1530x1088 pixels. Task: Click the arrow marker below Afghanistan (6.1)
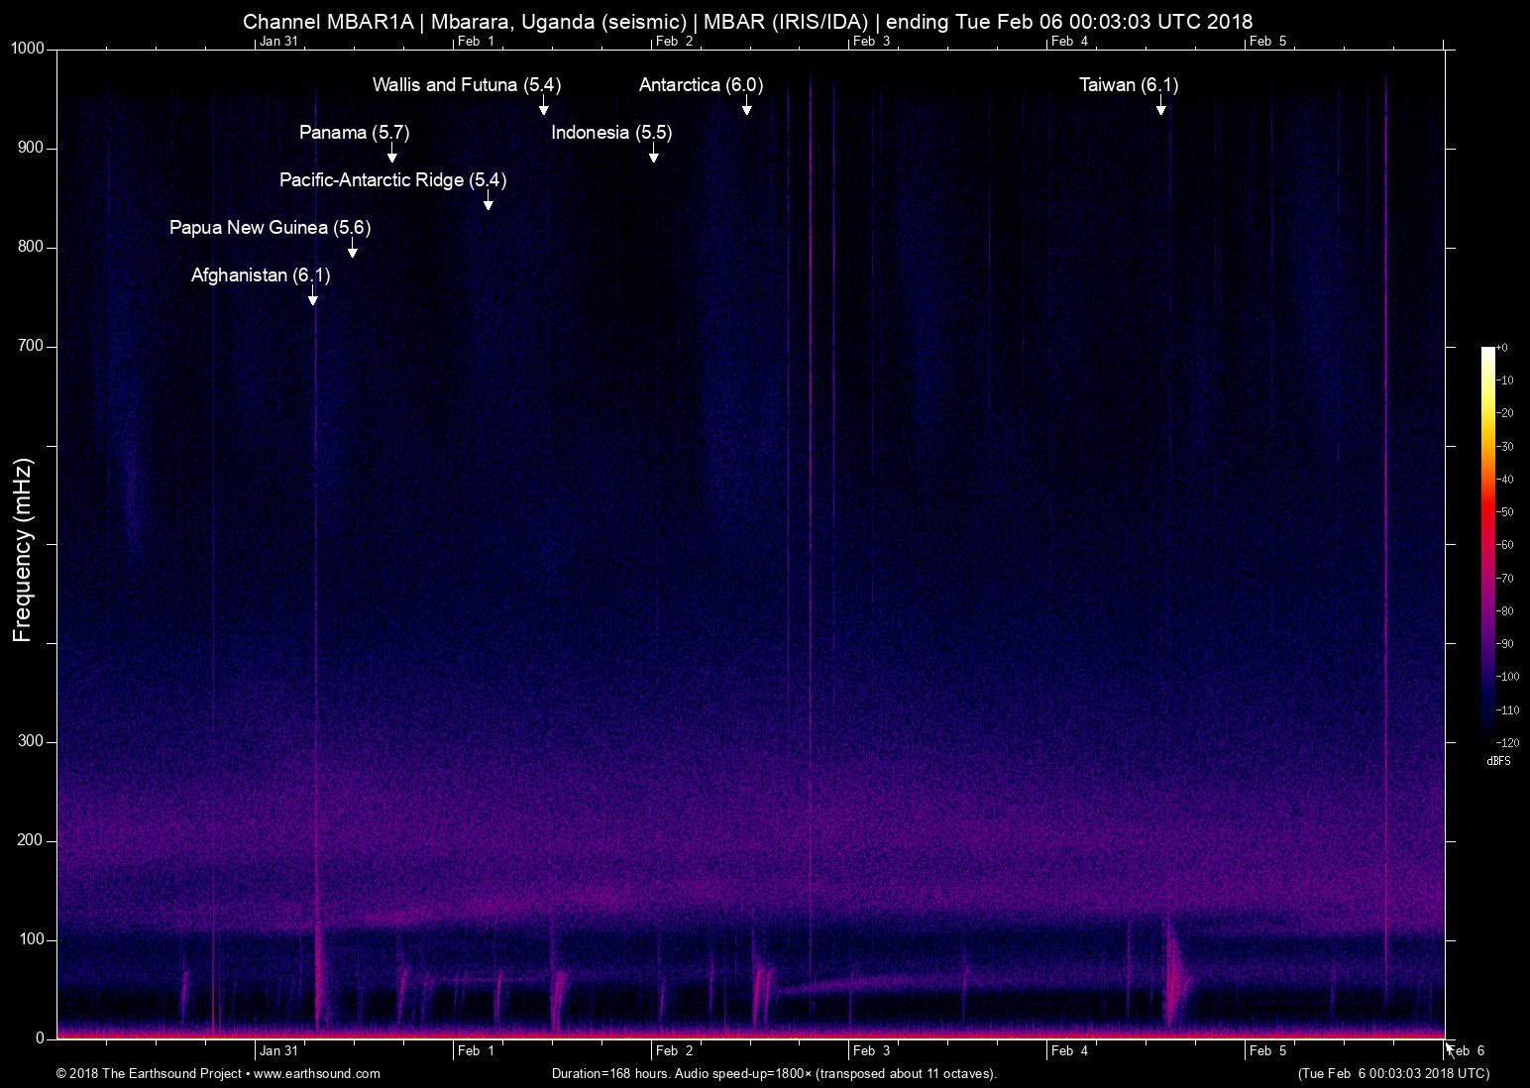coord(313,298)
